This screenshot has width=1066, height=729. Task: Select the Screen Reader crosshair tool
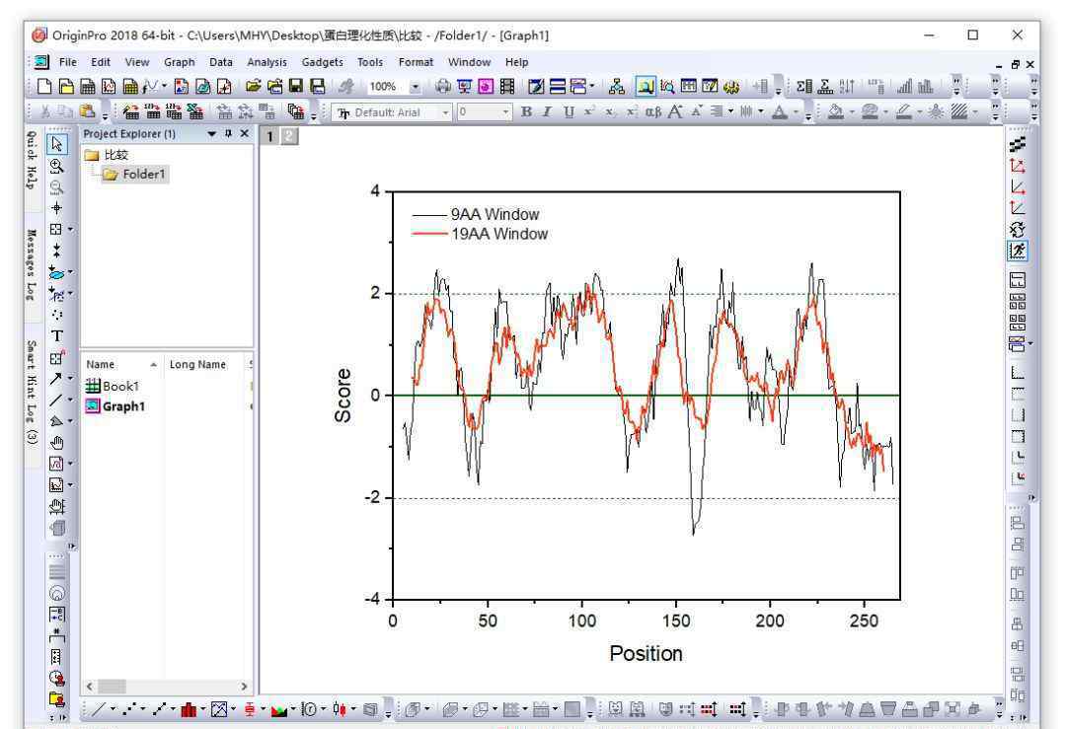click(57, 208)
